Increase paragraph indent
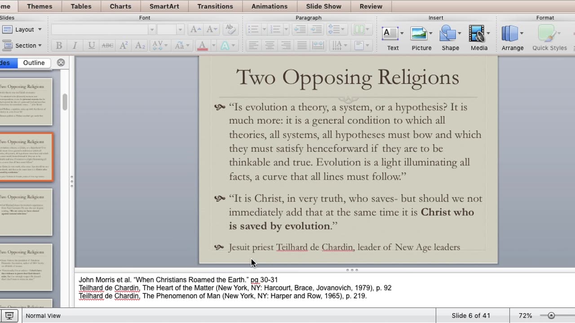 click(316, 30)
